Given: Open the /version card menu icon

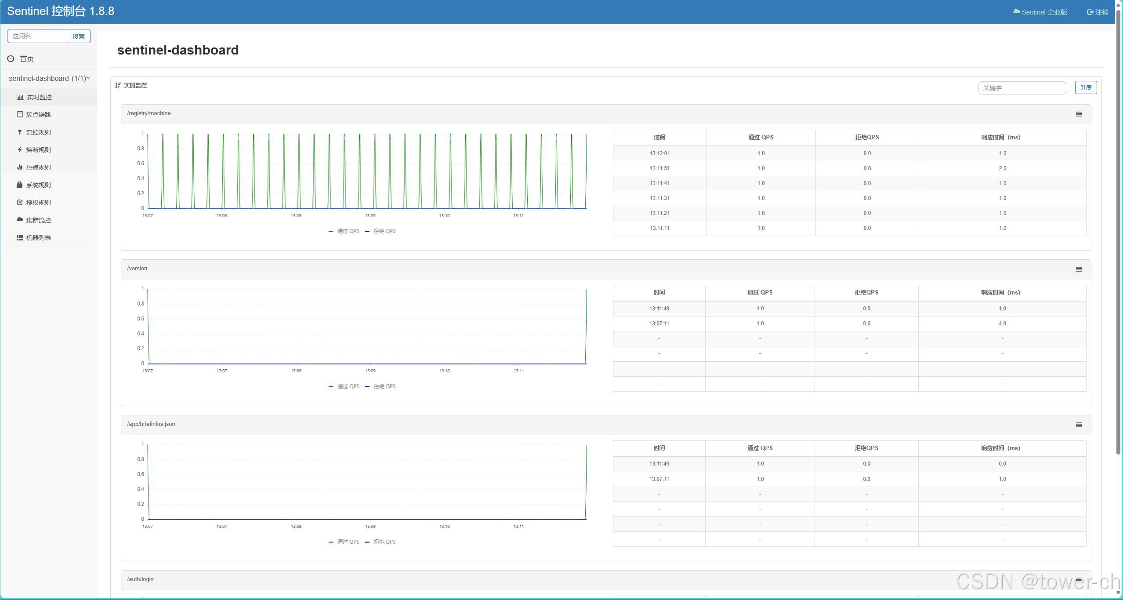Looking at the screenshot, I should point(1079,269).
